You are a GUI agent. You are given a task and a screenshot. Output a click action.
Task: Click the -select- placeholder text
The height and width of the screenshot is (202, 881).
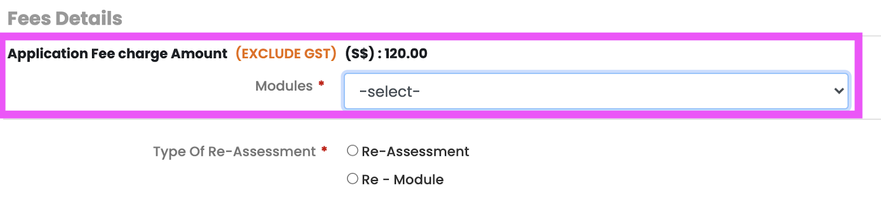point(389,92)
